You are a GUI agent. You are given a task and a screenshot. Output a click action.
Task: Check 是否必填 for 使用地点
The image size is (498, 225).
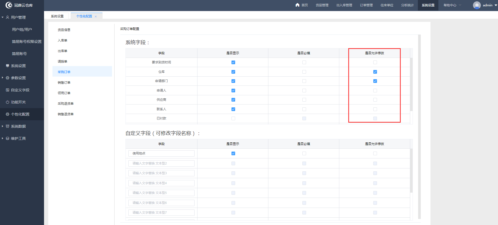click(x=304, y=153)
